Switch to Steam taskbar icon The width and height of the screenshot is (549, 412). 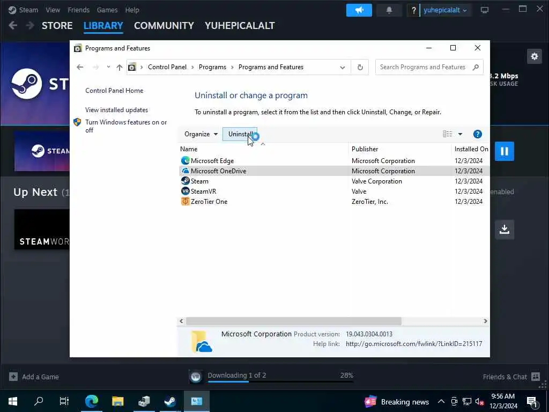(170, 401)
